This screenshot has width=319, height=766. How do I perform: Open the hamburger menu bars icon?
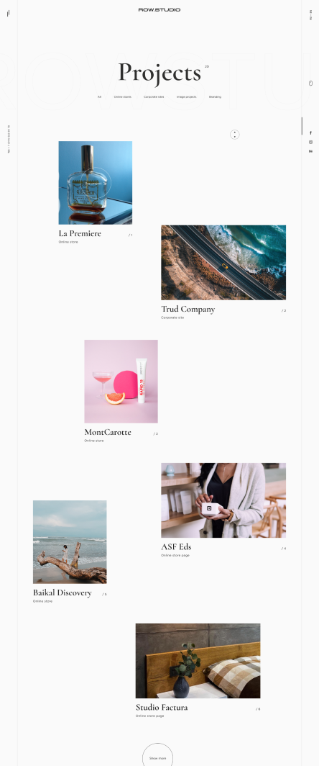coord(9,13)
